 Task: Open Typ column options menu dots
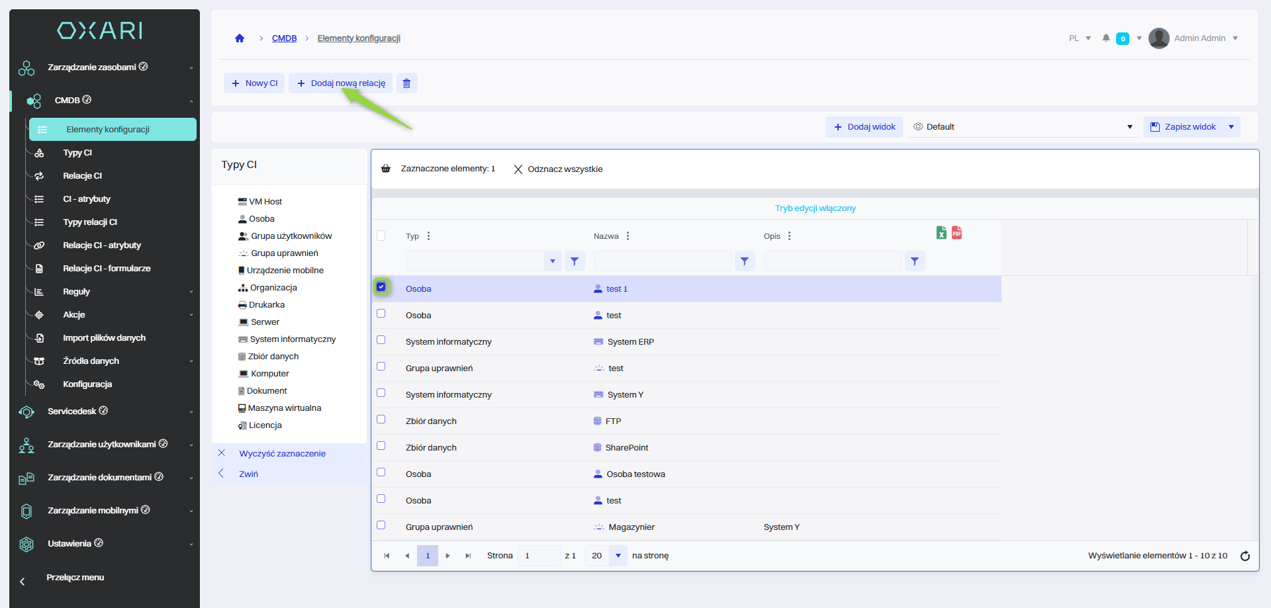click(428, 236)
